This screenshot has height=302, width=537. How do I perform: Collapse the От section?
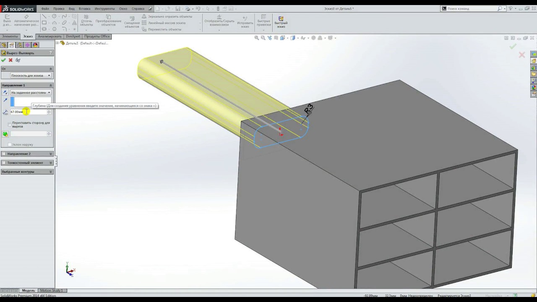click(51, 69)
